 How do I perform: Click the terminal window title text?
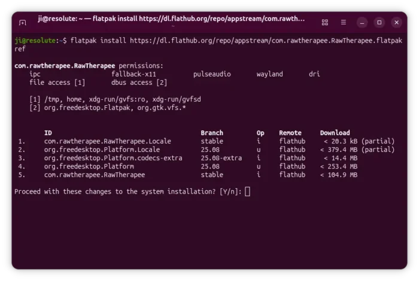click(x=171, y=19)
